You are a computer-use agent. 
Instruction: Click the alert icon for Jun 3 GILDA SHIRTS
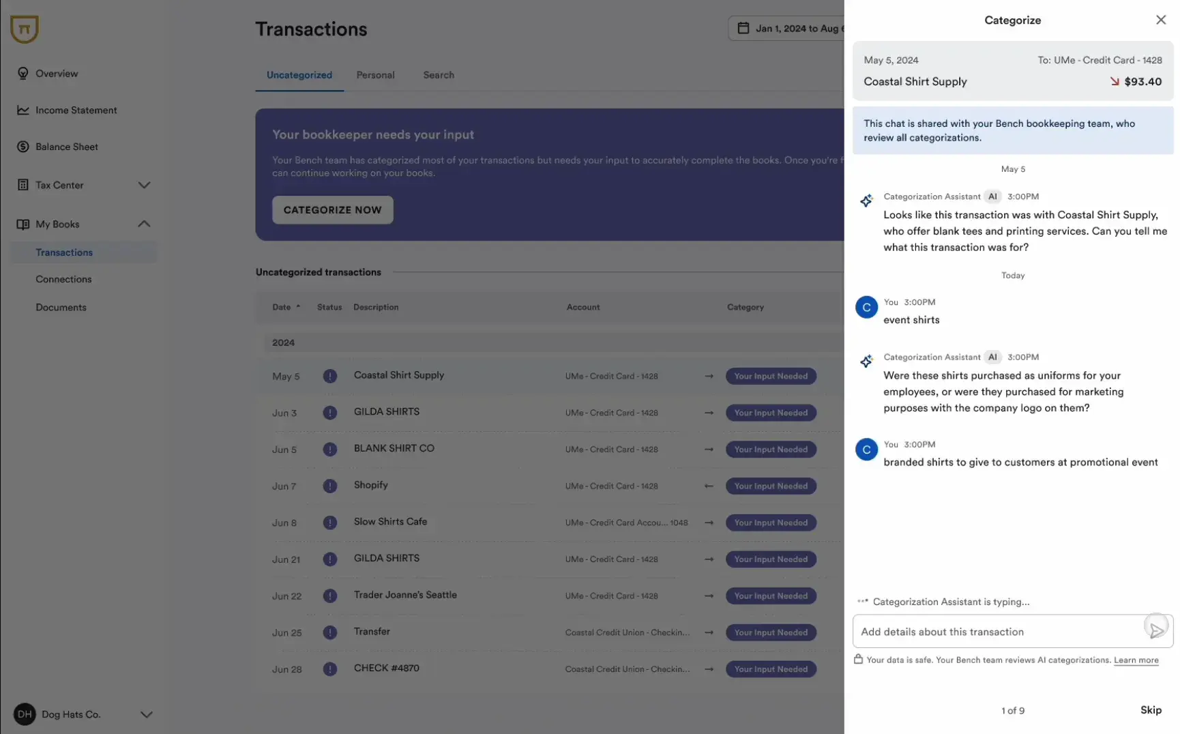click(x=329, y=413)
